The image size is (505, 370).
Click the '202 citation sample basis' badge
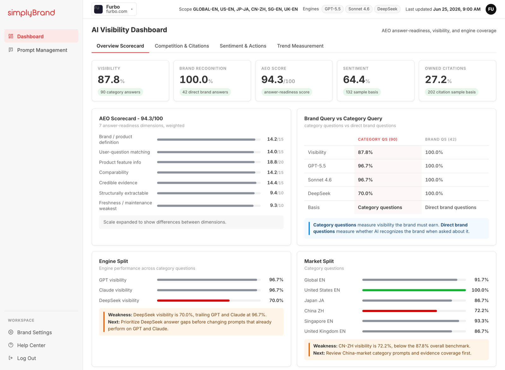pyautogui.click(x=452, y=92)
